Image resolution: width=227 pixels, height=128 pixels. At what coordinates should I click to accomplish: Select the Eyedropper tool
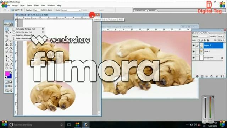click(11, 64)
